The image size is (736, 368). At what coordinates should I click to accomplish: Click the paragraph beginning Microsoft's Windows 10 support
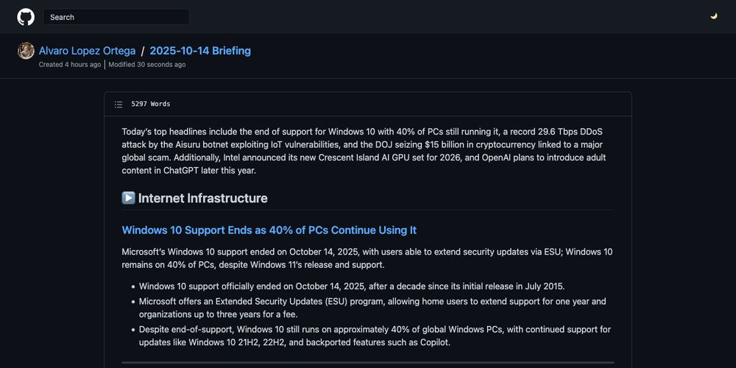click(x=367, y=258)
